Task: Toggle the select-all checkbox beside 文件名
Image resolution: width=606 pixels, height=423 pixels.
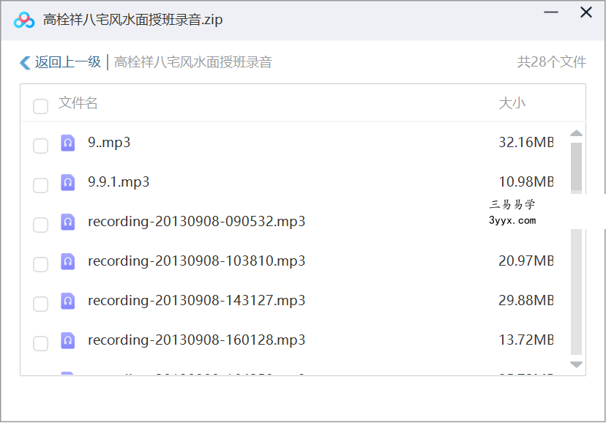Action: [x=40, y=106]
